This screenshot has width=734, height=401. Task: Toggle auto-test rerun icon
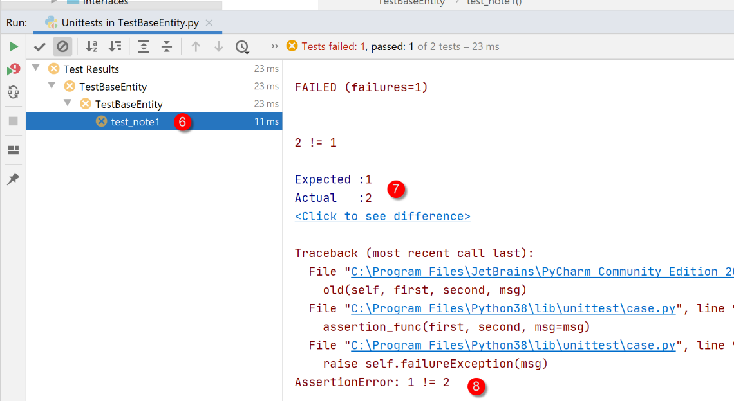pos(13,93)
